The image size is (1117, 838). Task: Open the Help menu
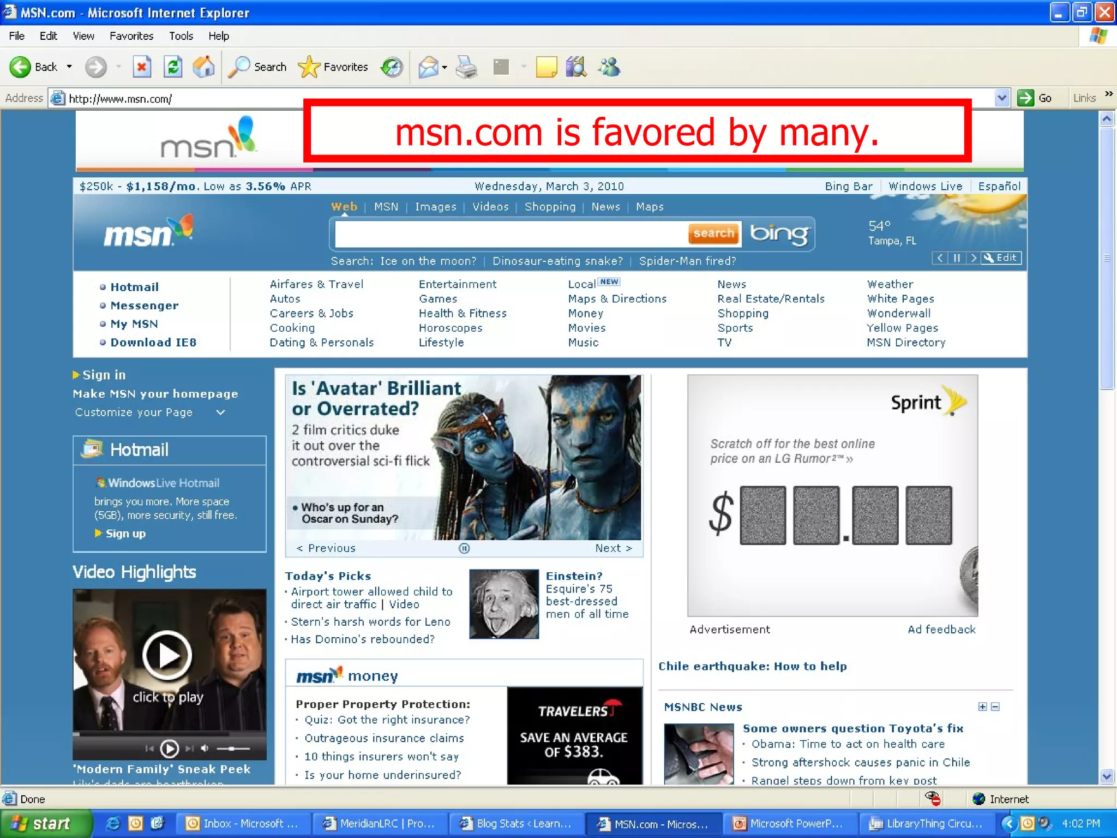pyautogui.click(x=219, y=36)
